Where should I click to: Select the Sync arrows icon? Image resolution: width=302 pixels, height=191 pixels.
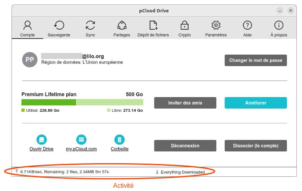(90, 25)
